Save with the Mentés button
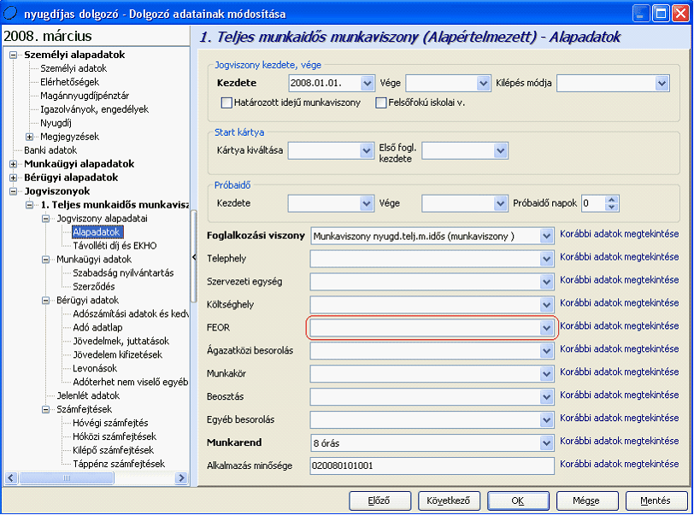Screen dimensions: 694x515 [x=656, y=500]
